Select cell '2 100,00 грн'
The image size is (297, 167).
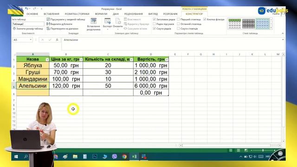coord(151,72)
